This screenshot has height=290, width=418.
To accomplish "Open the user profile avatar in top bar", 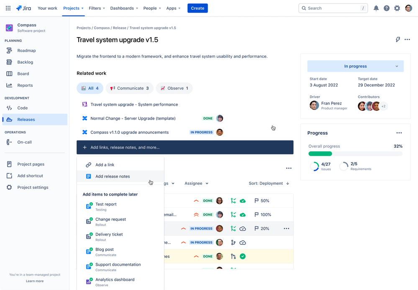I will [x=408, y=8].
